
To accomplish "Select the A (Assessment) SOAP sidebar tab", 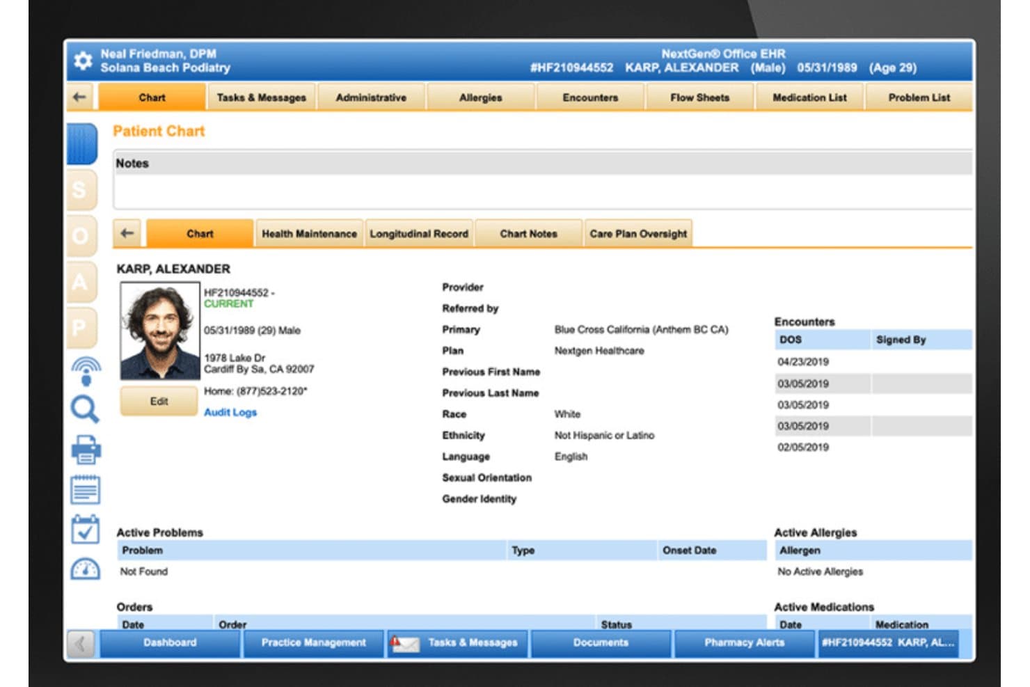I will (81, 282).
